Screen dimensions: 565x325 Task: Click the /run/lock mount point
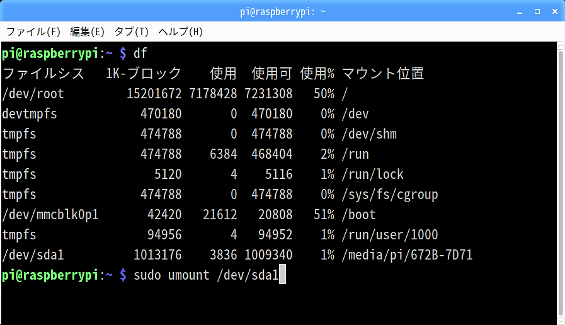[x=373, y=174]
